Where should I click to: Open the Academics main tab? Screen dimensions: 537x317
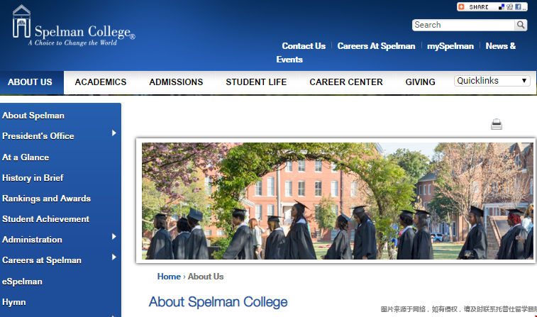[101, 82]
